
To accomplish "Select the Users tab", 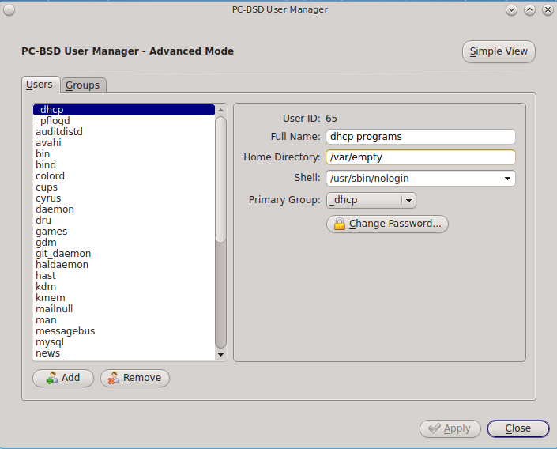I will (40, 85).
